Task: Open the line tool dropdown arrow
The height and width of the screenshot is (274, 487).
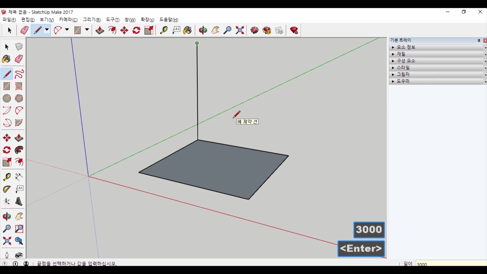Action: [47, 30]
